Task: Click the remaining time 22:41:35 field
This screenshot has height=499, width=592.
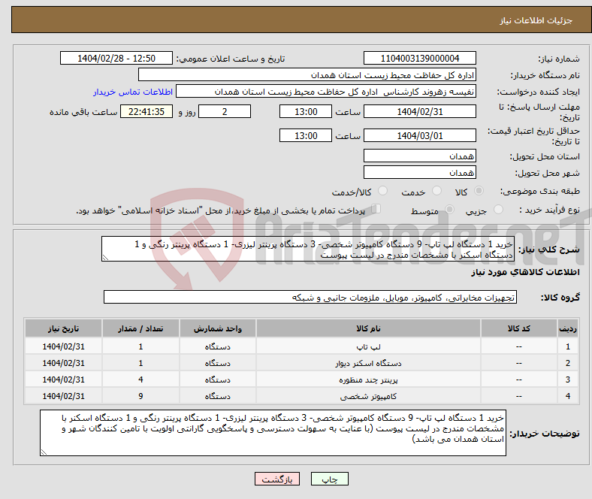Action: coord(146,111)
